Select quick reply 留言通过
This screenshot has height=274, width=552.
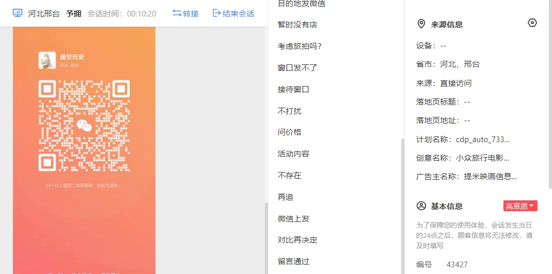click(293, 262)
